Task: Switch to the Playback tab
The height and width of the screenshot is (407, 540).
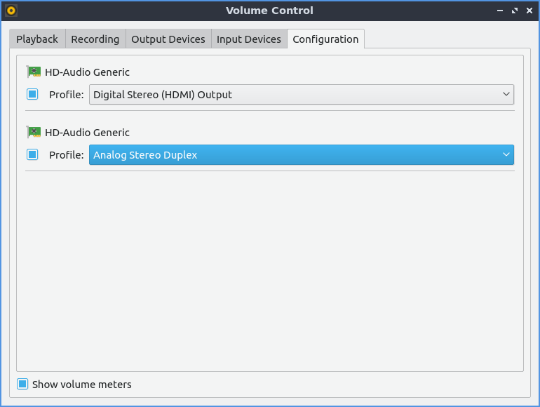Action: 37,39
